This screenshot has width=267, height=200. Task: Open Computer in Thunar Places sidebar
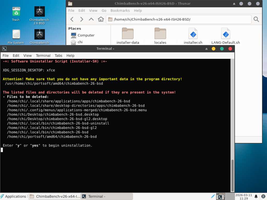(83, 35)
